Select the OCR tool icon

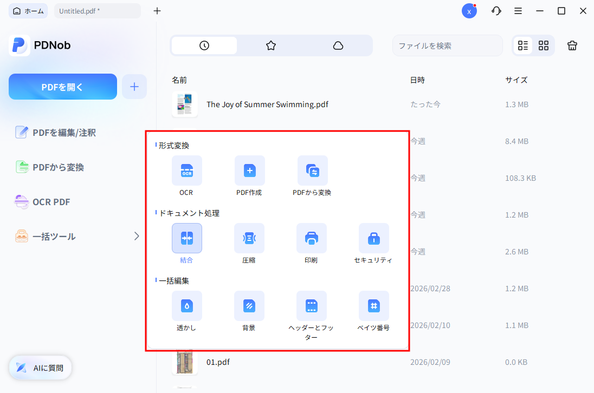pyautogui.click(x=186, y=171)
